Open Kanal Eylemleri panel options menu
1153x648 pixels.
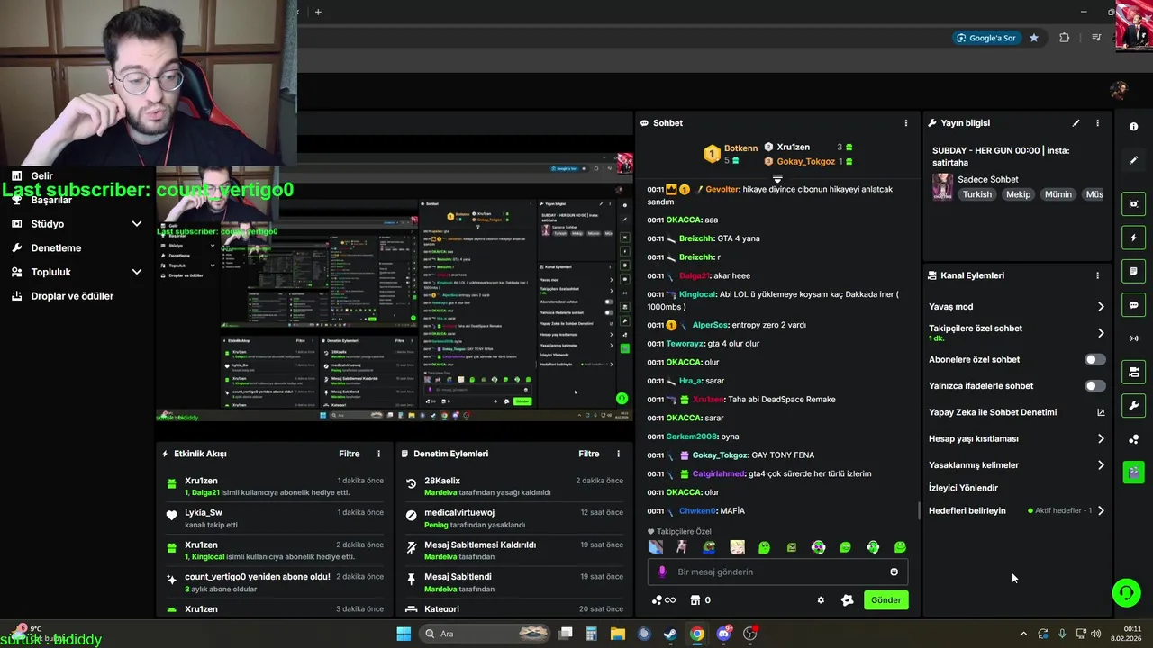pos(1097,275)
